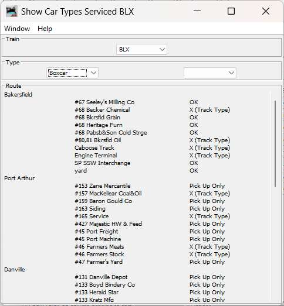Maximize the Show Car Types window
The image size is (284, 306).
click(x=231, y=11)
